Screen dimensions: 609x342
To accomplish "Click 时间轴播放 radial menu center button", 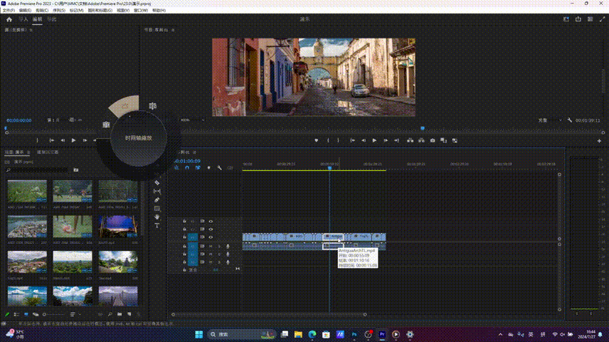I will coord(139,138).
